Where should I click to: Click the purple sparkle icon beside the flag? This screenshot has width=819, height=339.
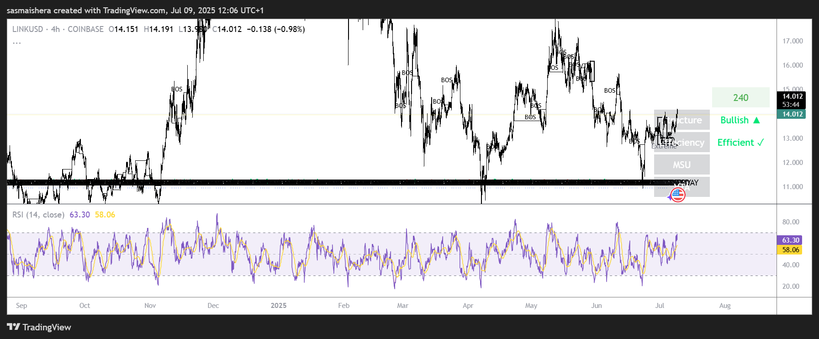670,197
